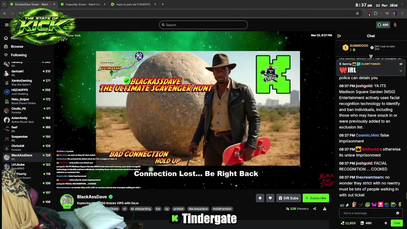Click the Gift Subs button
The height and width of the screenshot is (229, 407).
pos(288,198)
